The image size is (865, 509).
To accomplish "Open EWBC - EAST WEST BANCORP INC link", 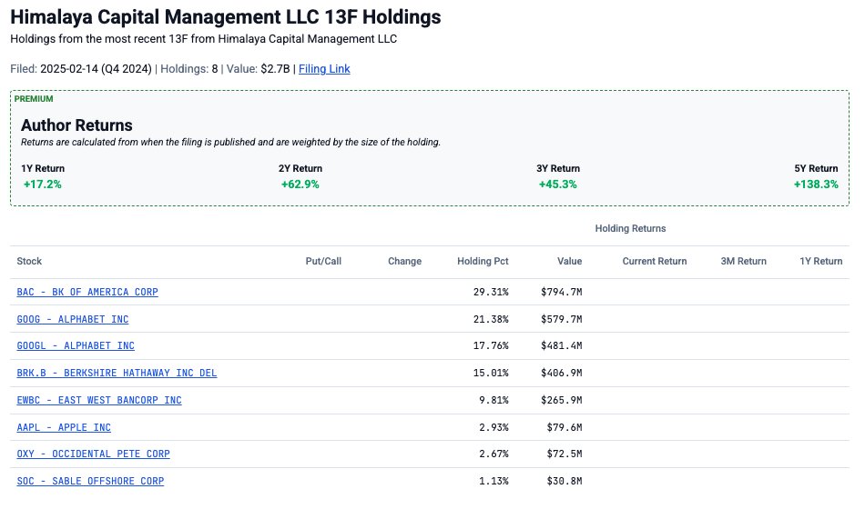I will (99, 400).
